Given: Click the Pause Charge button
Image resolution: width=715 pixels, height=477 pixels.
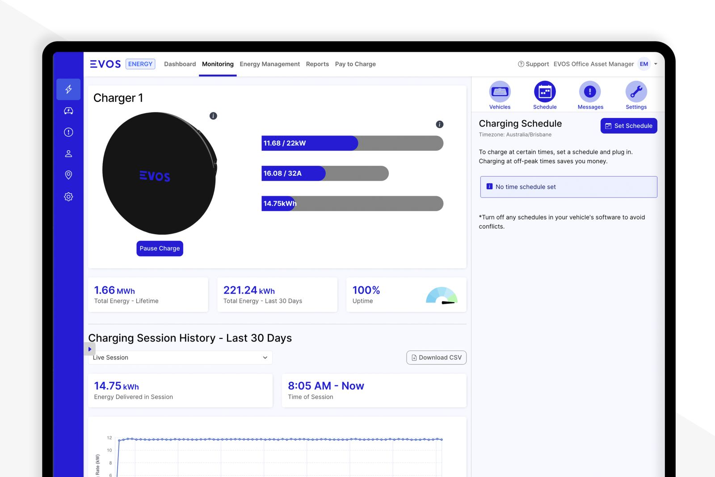Looking at the screenshot, I should tap(160, 248).
